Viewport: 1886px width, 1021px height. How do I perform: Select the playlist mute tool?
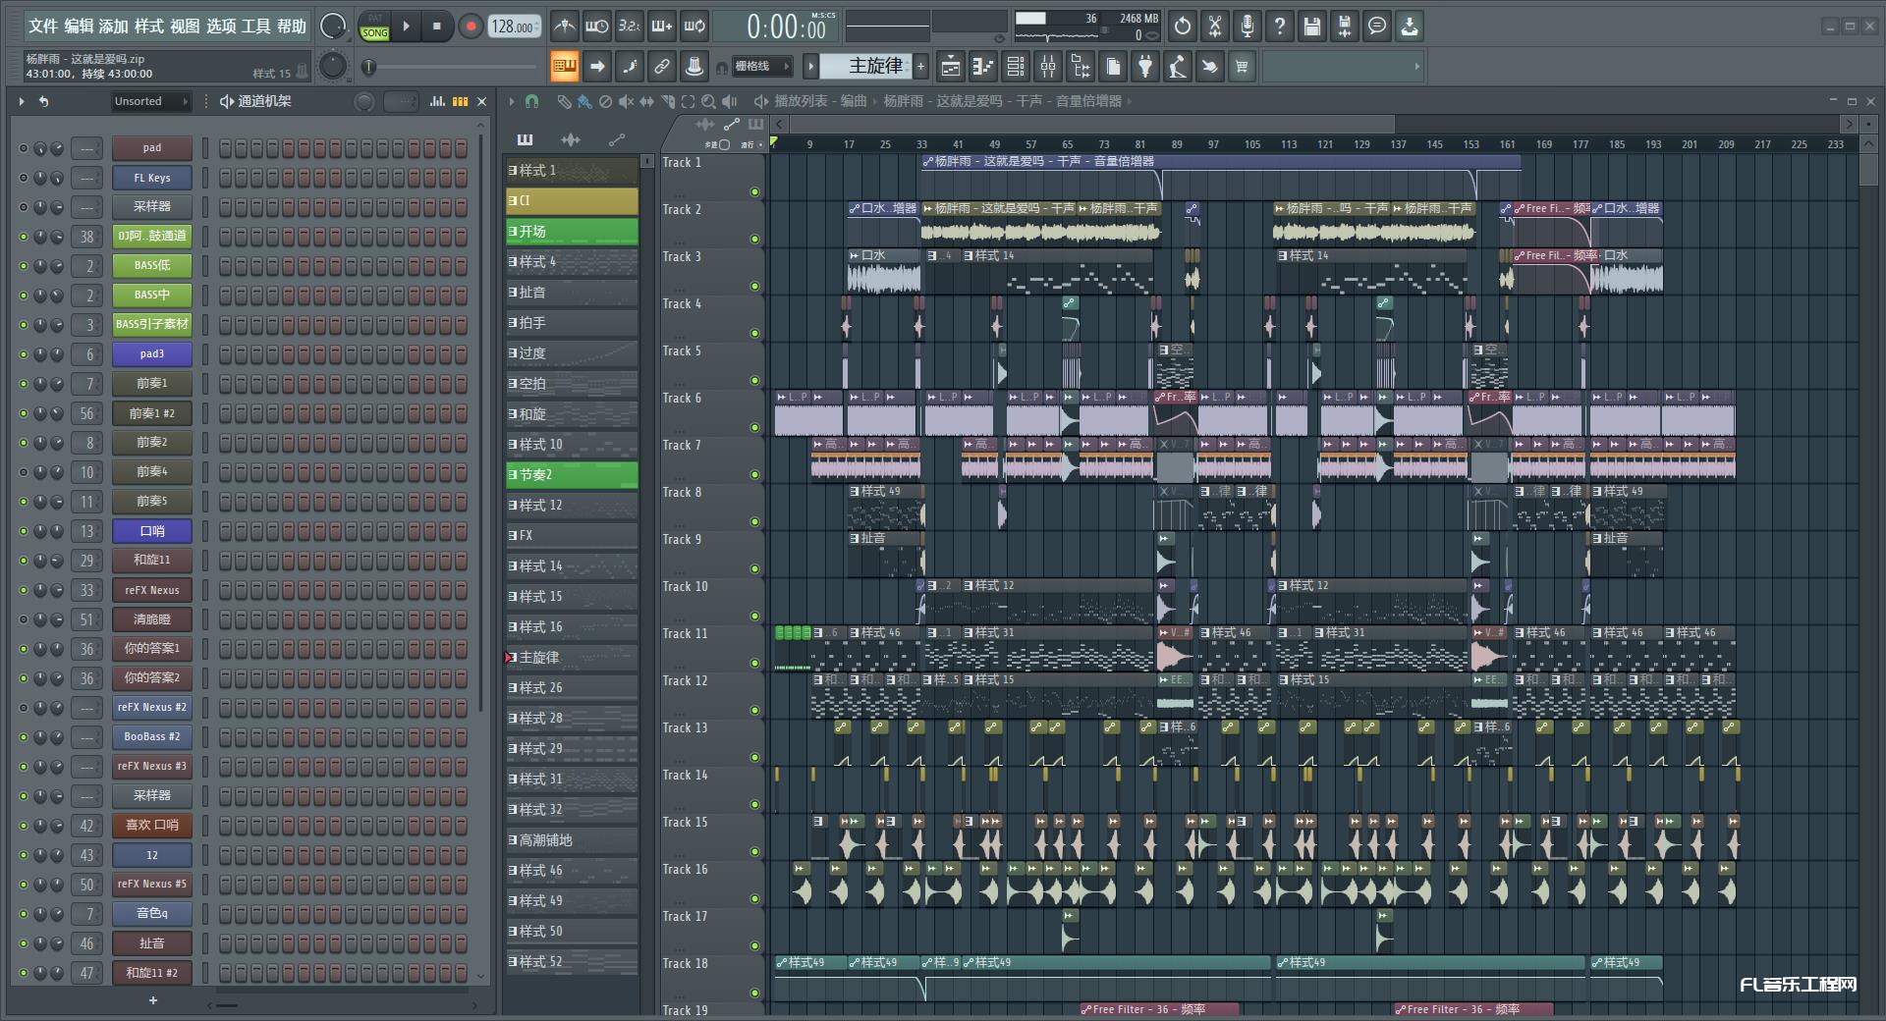pyautogui.click(x=626, y=101)
